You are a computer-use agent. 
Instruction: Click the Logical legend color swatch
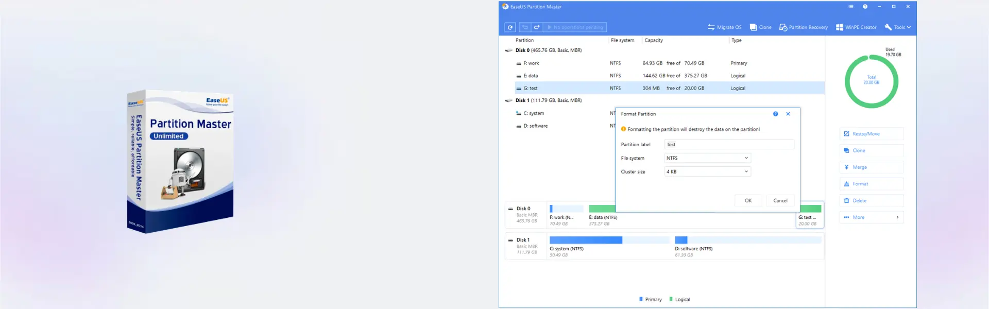click(x=671, y=299)
